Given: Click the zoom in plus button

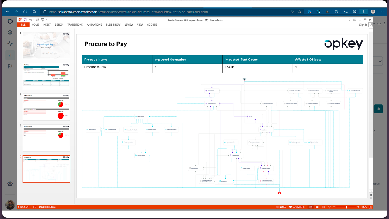Looking at the screenshot, I should [358, 207].
